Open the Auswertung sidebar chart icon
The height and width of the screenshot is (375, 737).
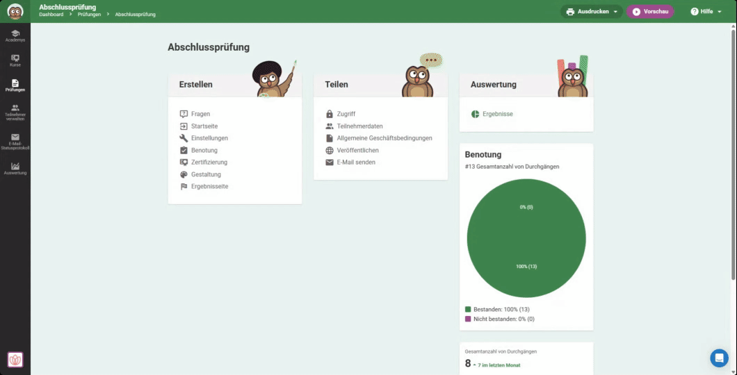point(15,168)
